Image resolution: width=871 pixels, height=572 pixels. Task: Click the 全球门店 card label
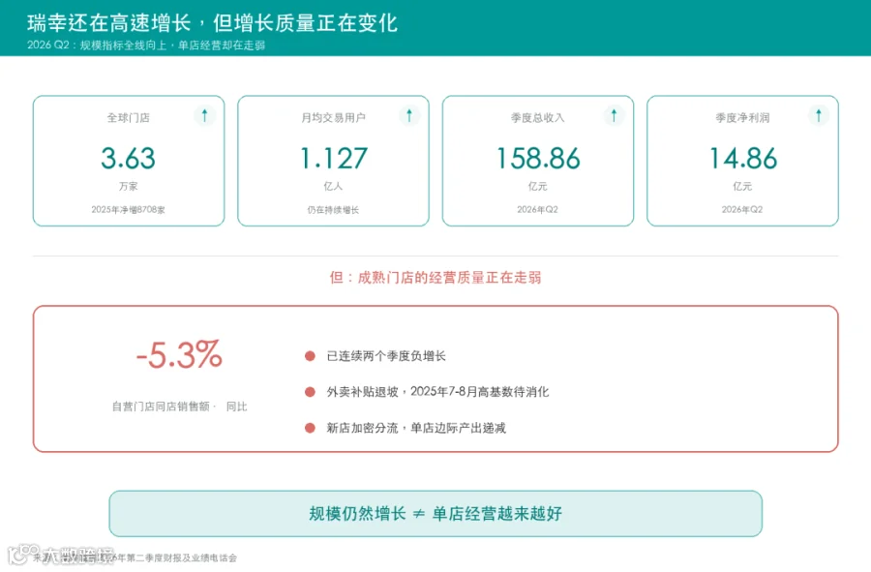pyautogui.click(x=129, y=118)
